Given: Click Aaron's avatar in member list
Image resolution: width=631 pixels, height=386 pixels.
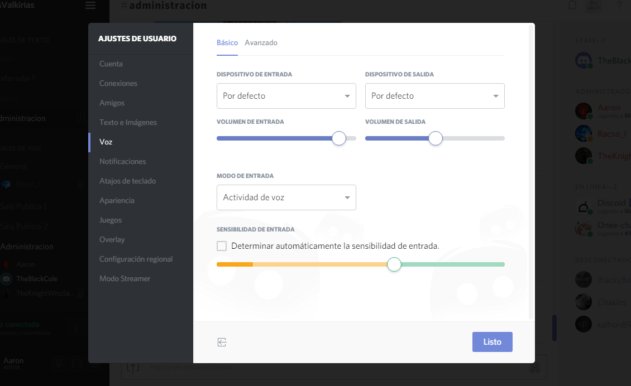Looking at the screenshot, I should coord(584,111).
